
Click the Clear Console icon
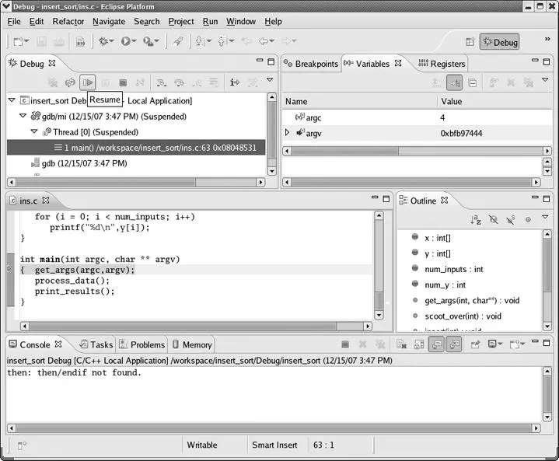tap(401, 344)
